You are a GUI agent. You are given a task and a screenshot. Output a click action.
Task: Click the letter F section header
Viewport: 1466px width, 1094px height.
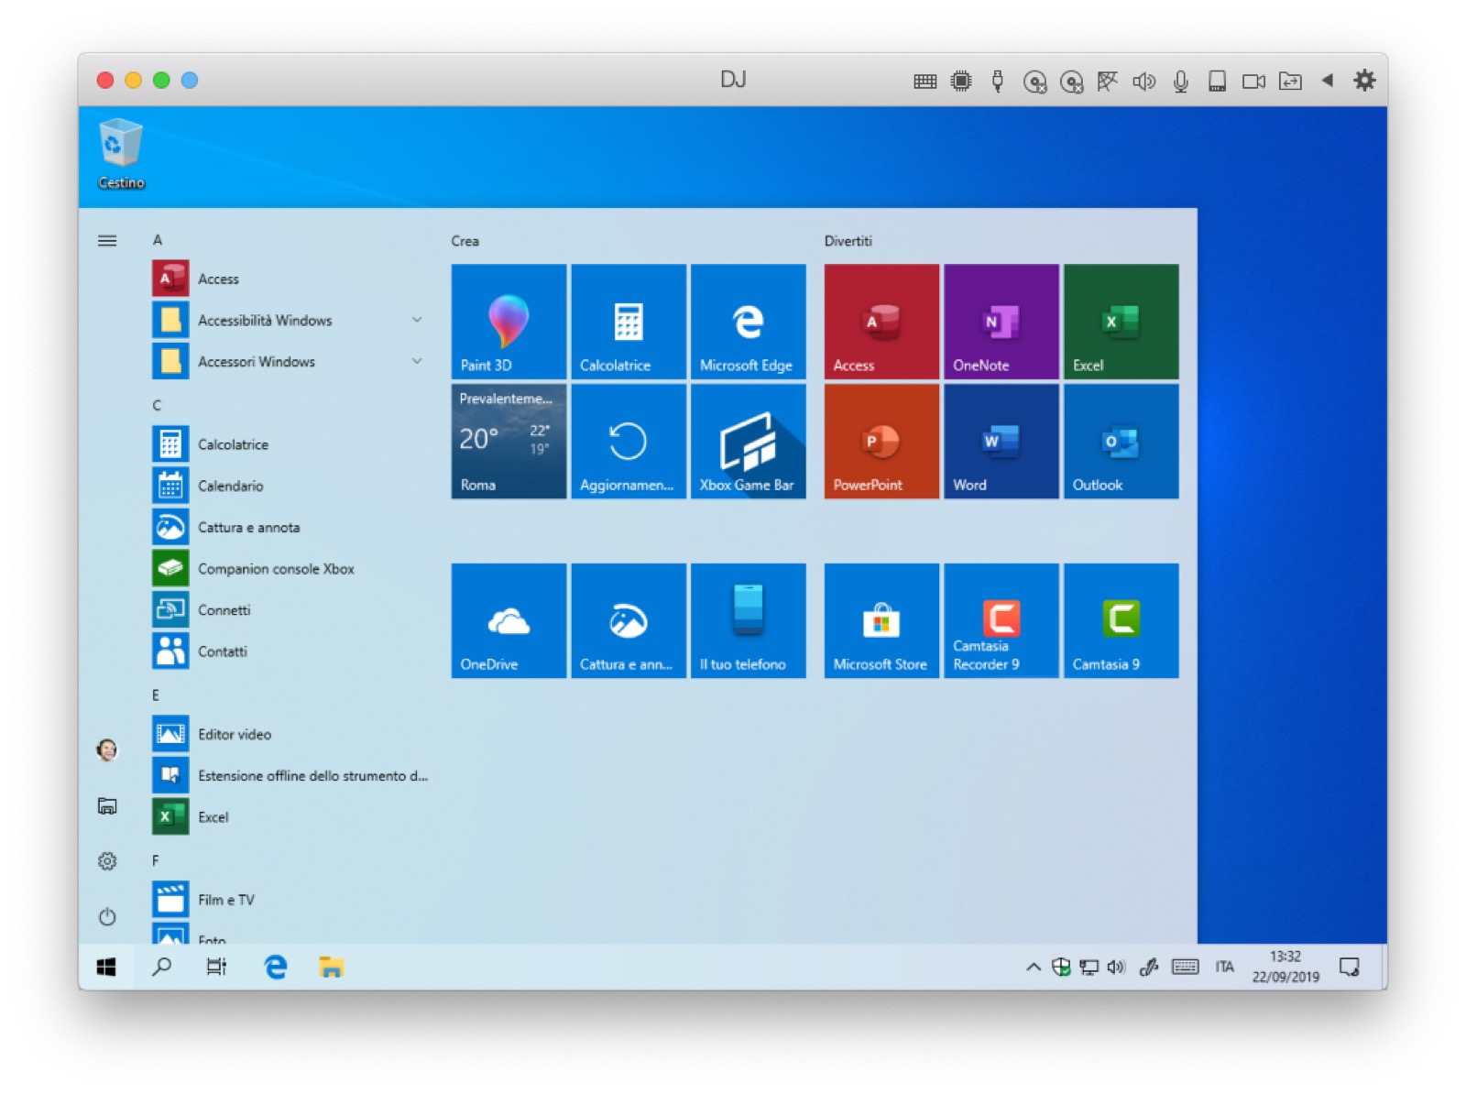[x=156, y=860]
